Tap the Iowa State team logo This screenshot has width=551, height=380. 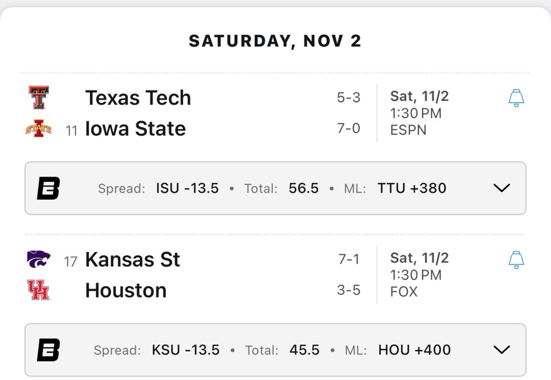coord(39,129)
